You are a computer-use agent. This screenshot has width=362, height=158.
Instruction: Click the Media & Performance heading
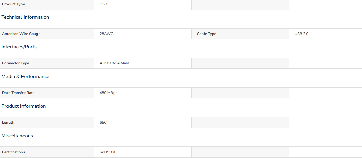click(26, 76)
